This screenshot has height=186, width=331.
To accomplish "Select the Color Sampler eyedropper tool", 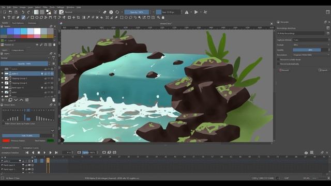I will coord(88,18).
